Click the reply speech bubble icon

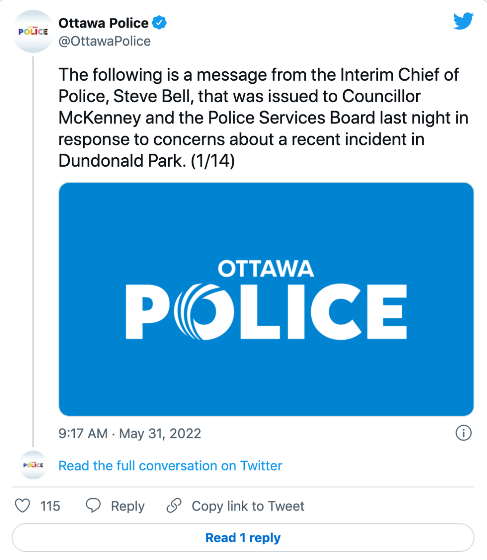coord(93,505)
